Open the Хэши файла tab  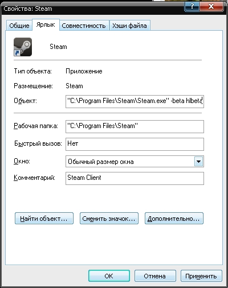[129, 26]
